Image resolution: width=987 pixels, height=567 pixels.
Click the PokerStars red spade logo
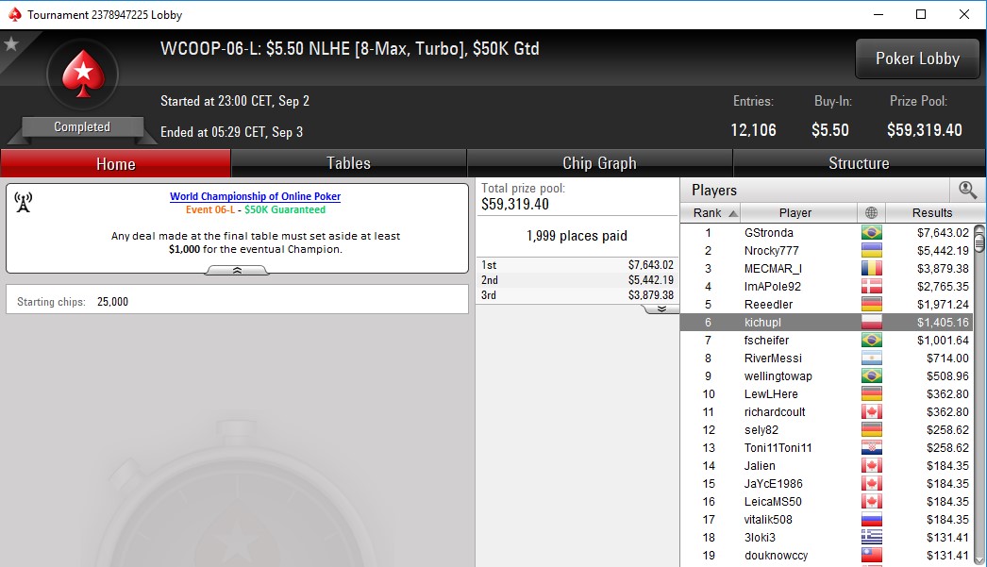(x=82, y=75)
